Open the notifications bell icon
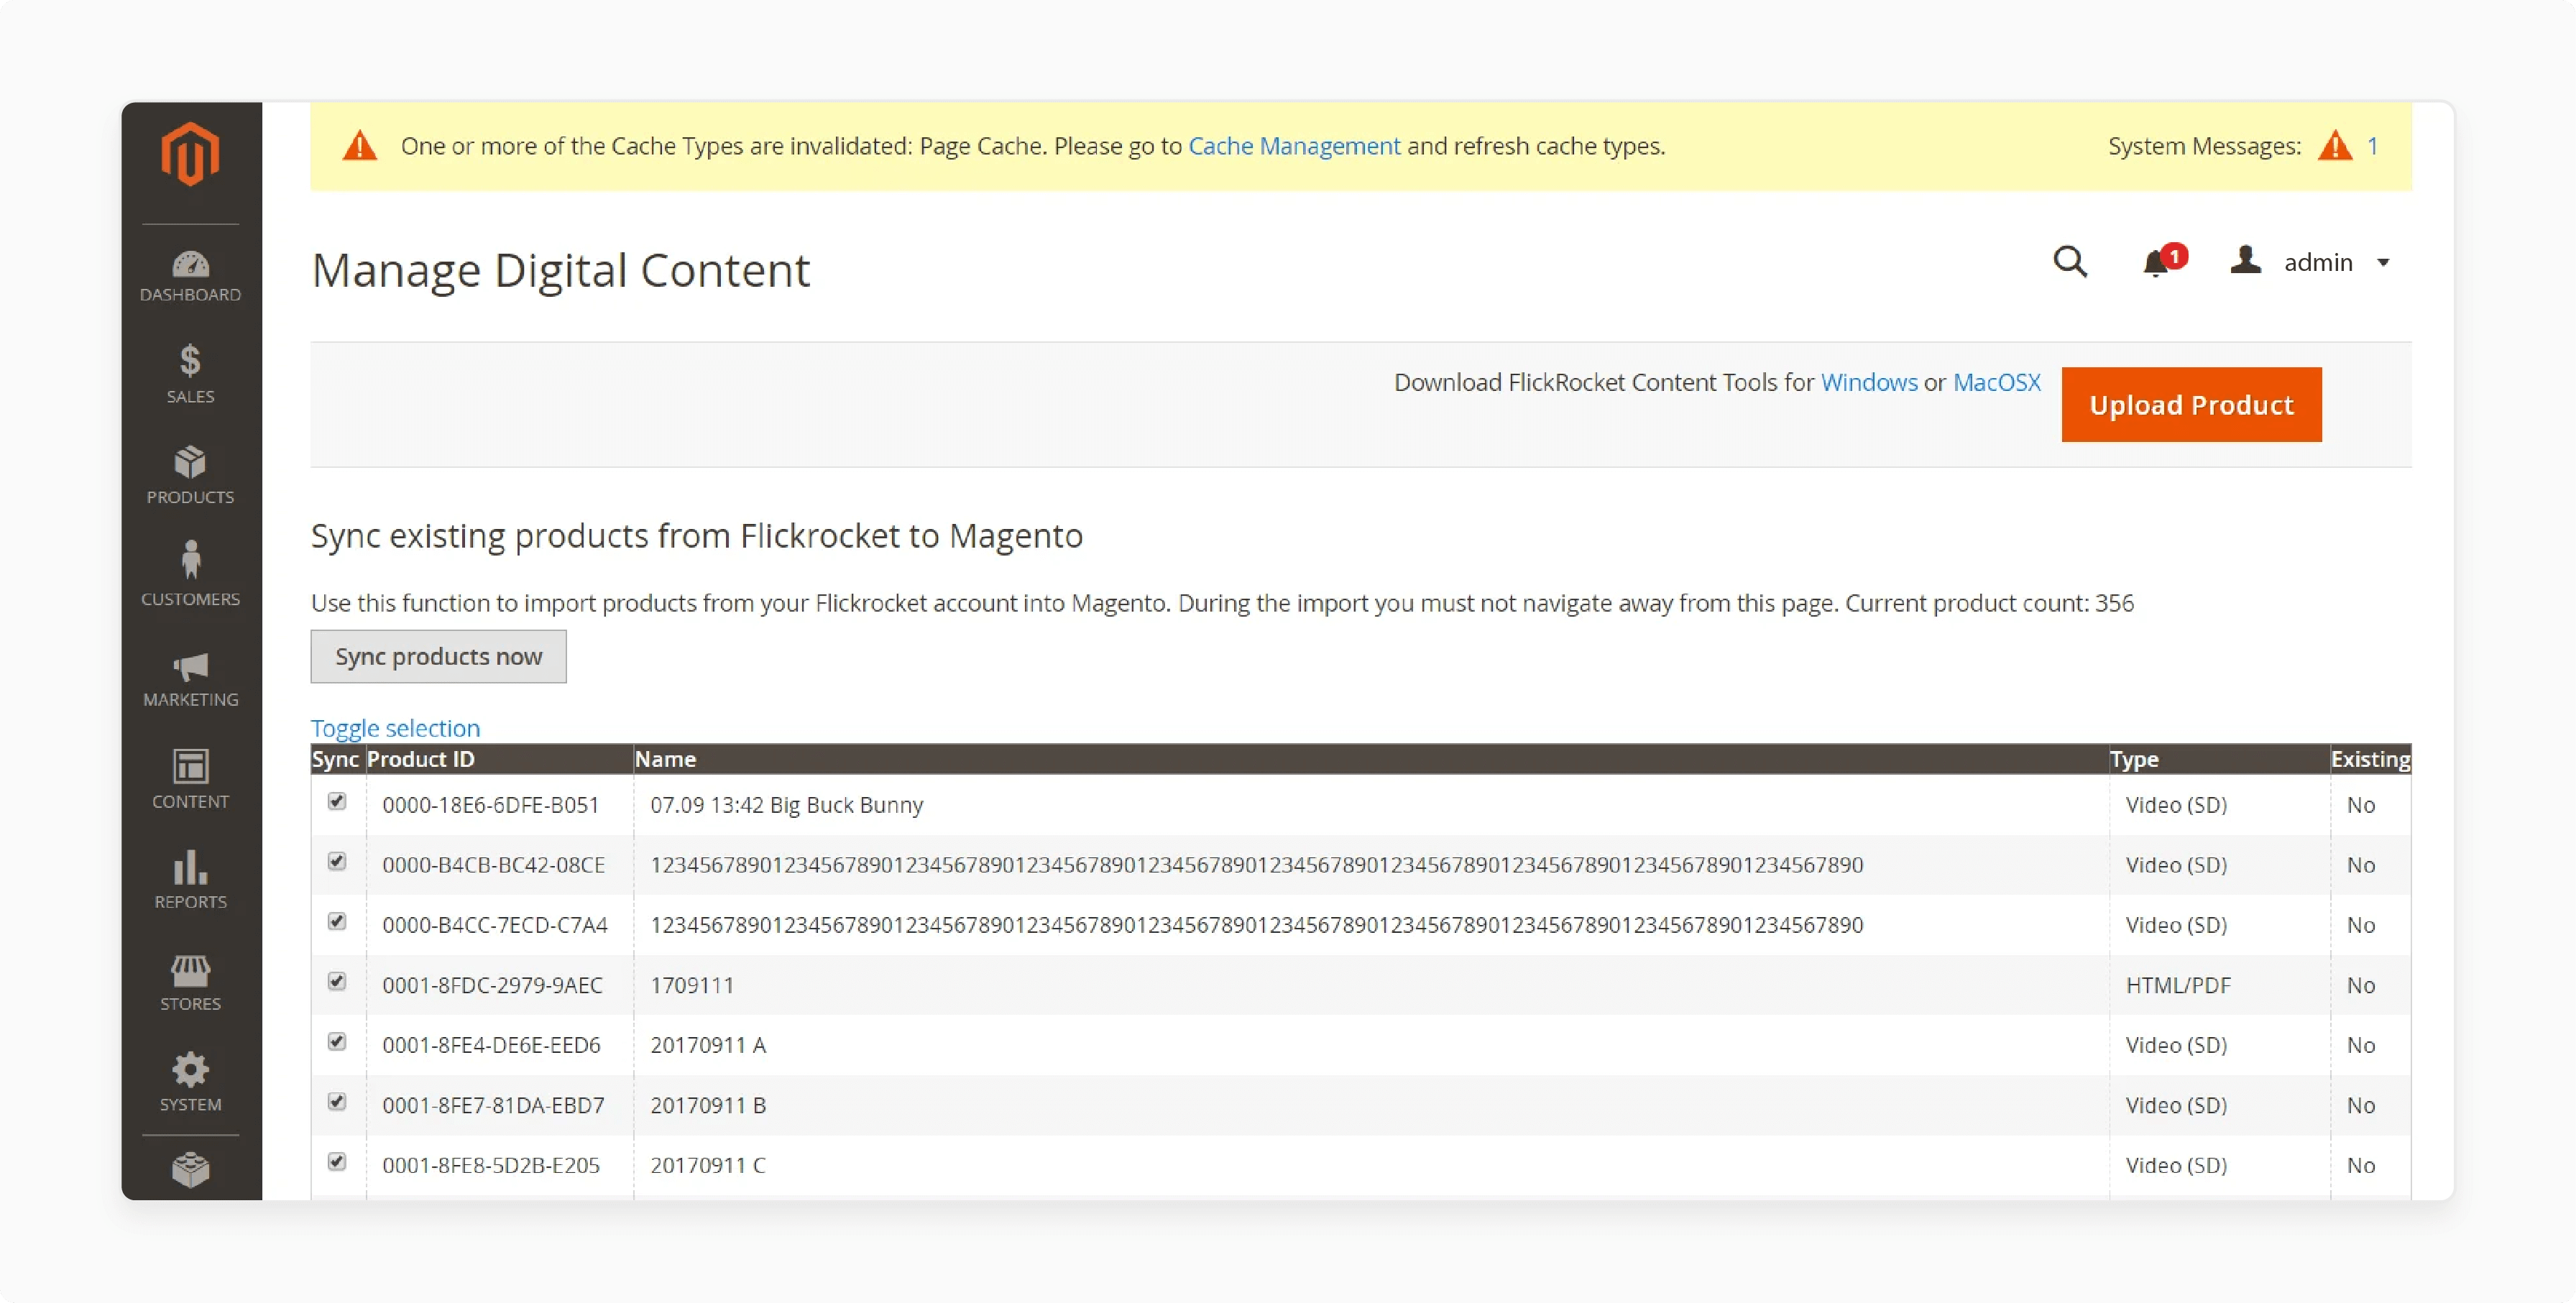The width and height of the screenshot is (2576, 1303). [2156, 263]
